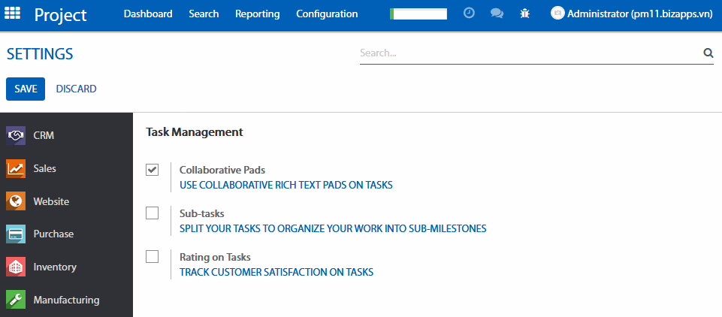This screenshot has height=317, width=722.
Task: Enable the Sub-tasks checkbox
Action: [x=153, y=213]
